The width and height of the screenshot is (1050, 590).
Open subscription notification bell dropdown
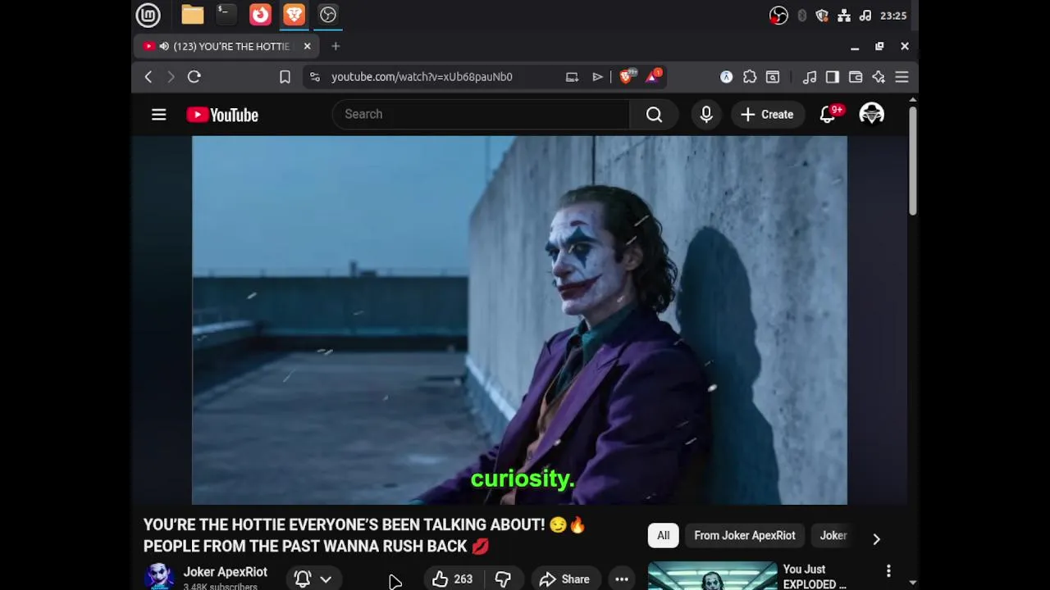[313, 579]
